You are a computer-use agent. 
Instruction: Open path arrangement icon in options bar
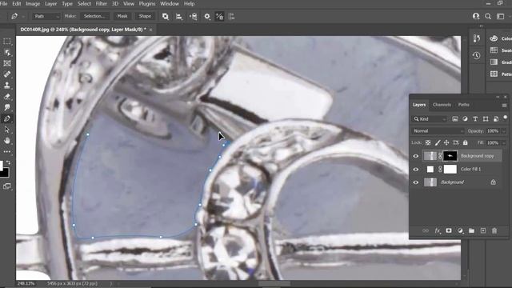pyautogui.click(x=193, y=16)
